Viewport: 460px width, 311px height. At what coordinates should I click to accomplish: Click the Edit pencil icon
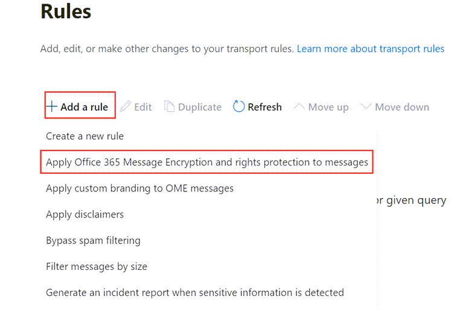(126, 107)
